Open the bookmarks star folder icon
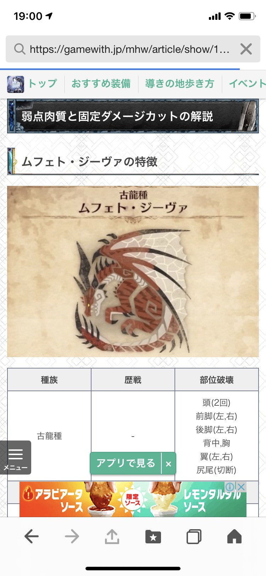Image resolution: width=266 pixels, height=576 pixels. [153, 537]
